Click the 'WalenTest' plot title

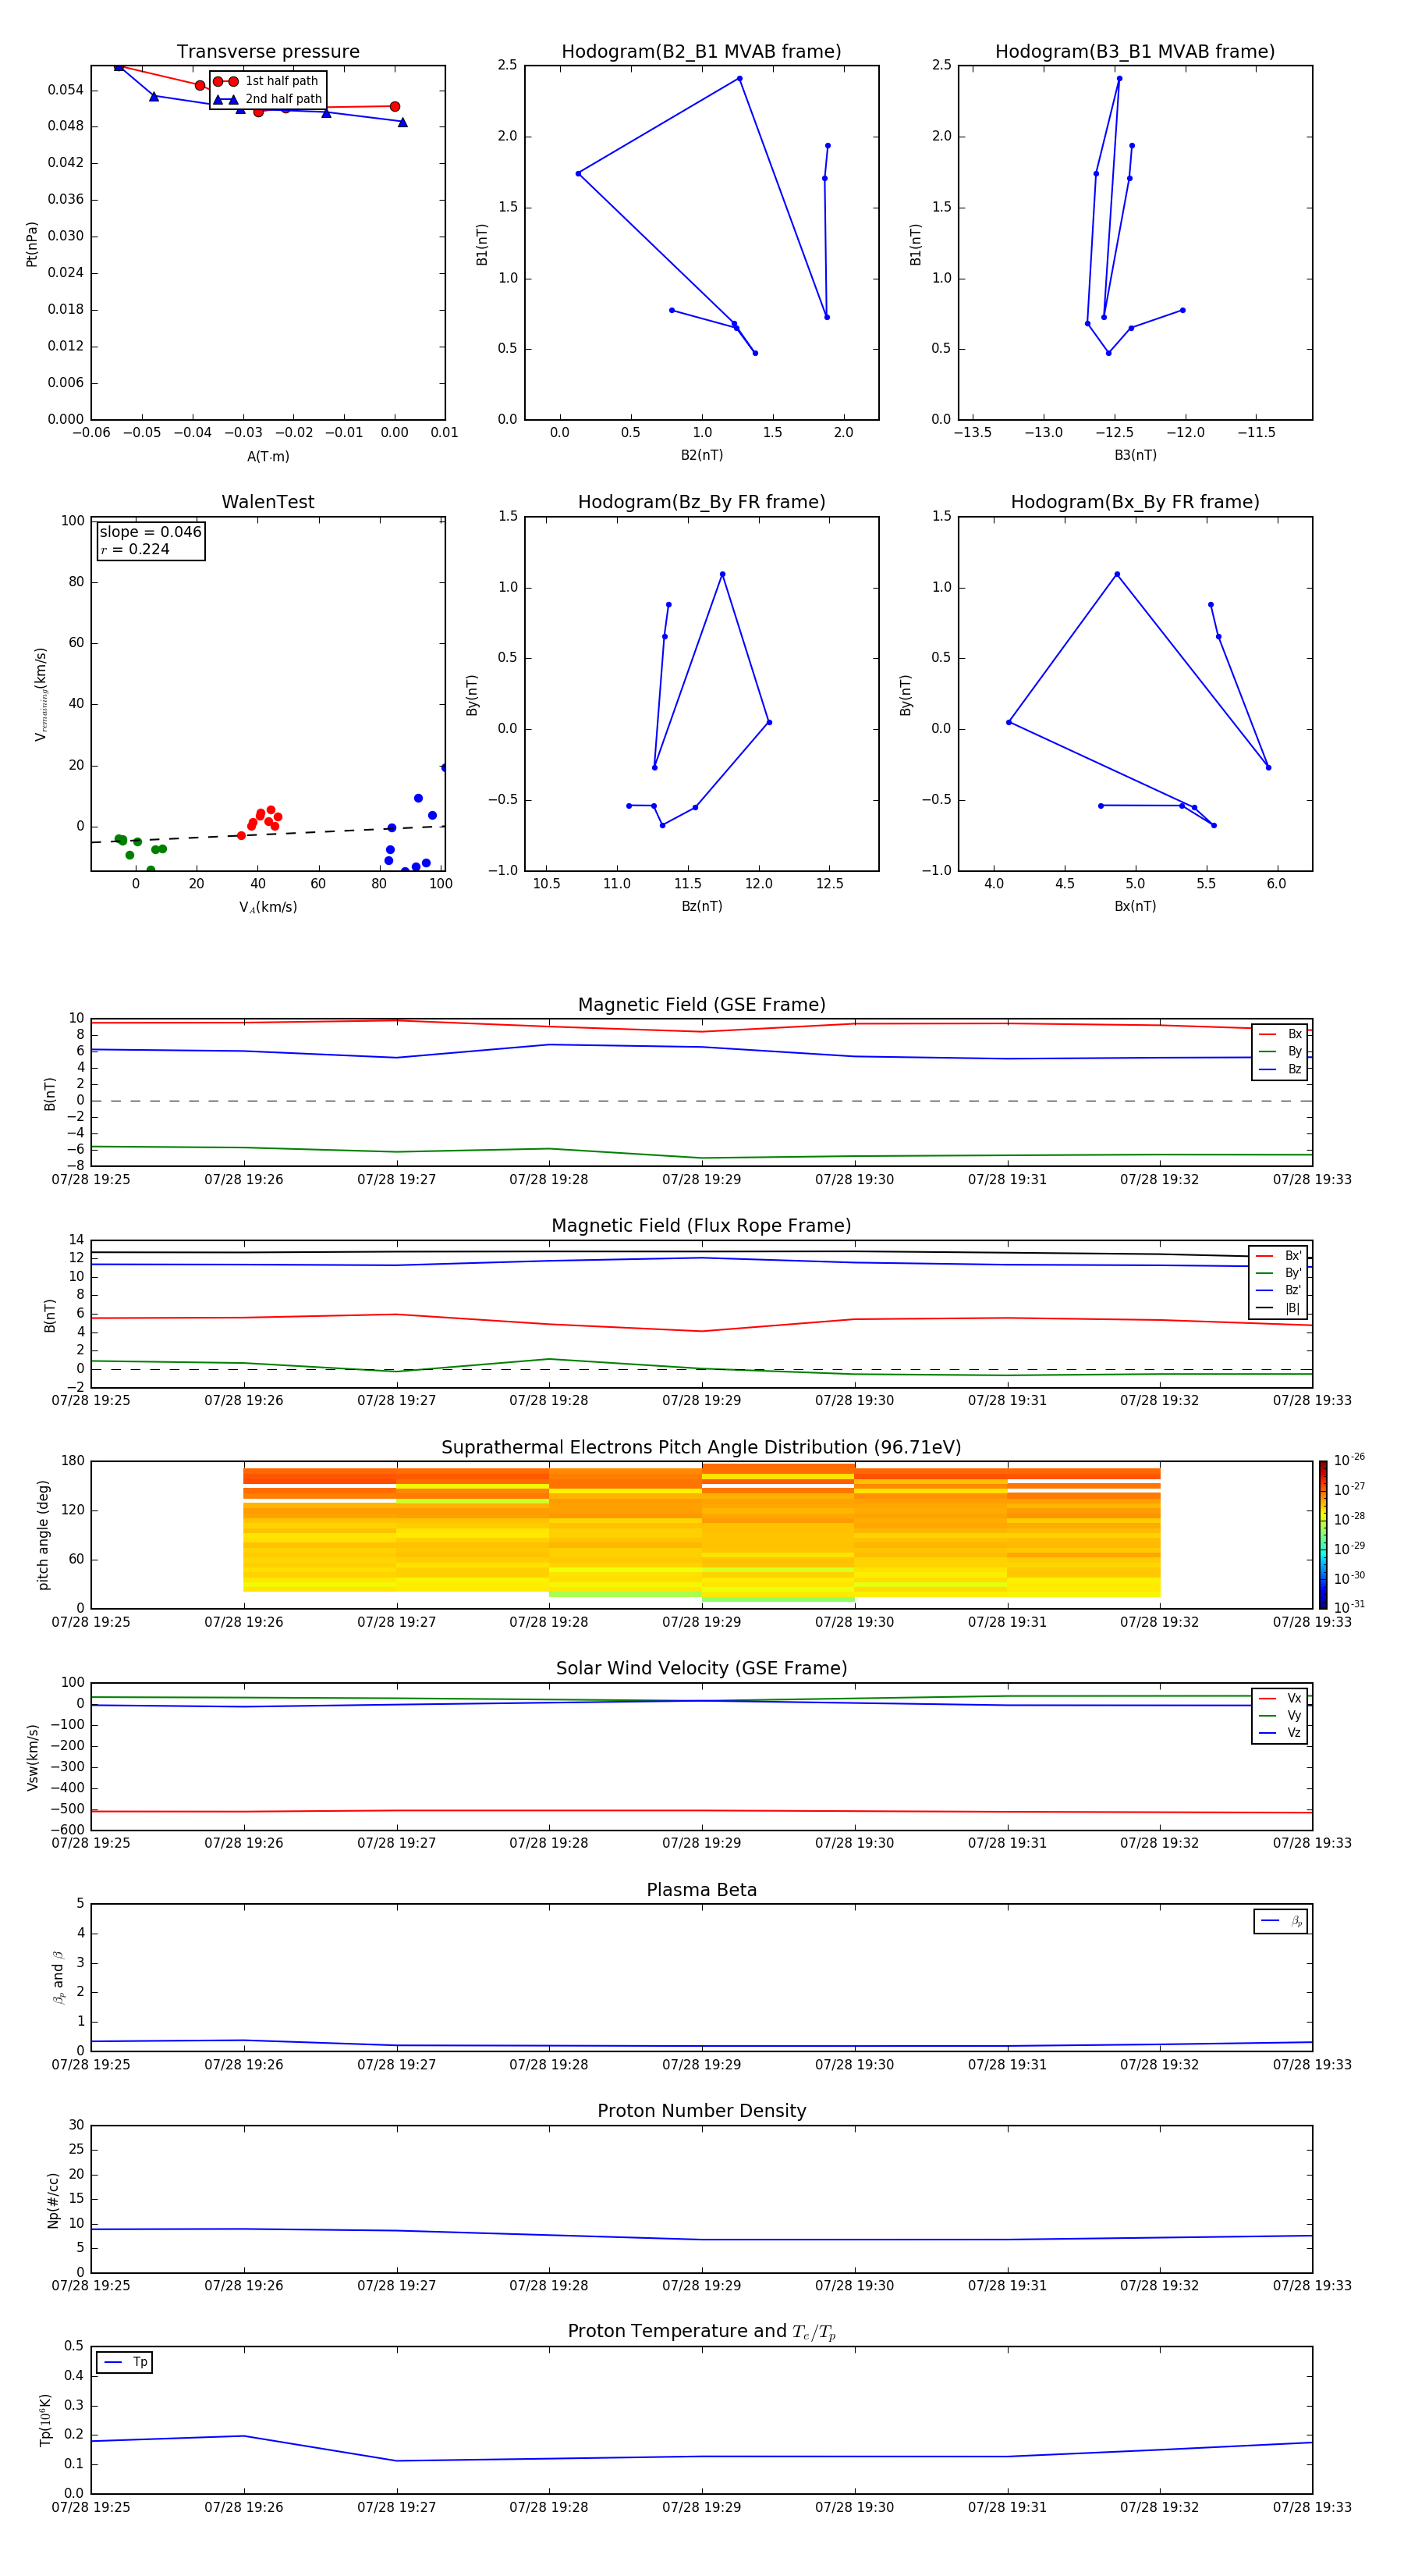coord(268,502)
